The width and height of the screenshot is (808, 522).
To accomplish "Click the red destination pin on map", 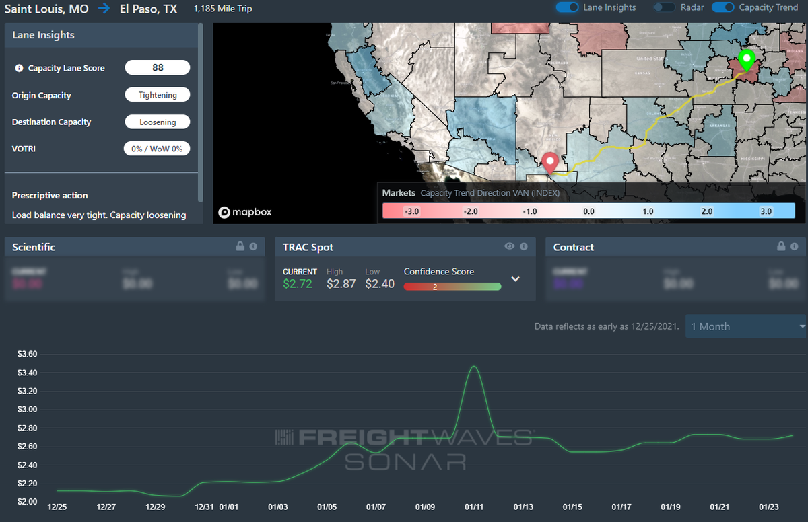I will click(x=551, y=162).
